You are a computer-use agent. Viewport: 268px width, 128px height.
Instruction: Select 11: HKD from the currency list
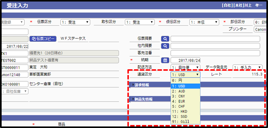[x=185, y=111]
